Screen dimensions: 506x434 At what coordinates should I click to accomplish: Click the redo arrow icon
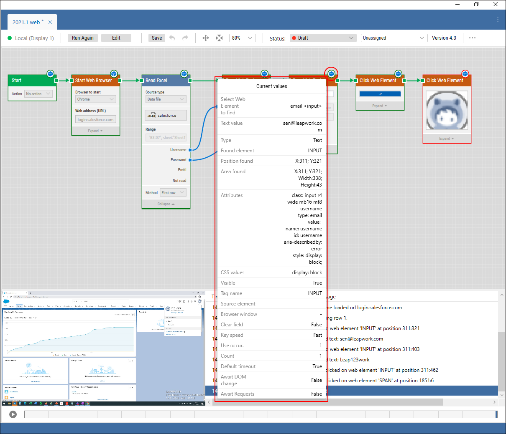(x=185, y=38)
